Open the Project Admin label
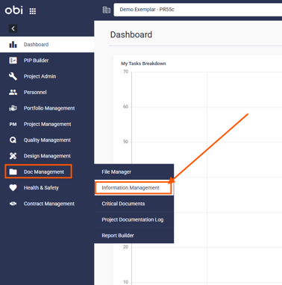This screenshot has width=282, height=285. pyautogui.click(x=40, y=76)
